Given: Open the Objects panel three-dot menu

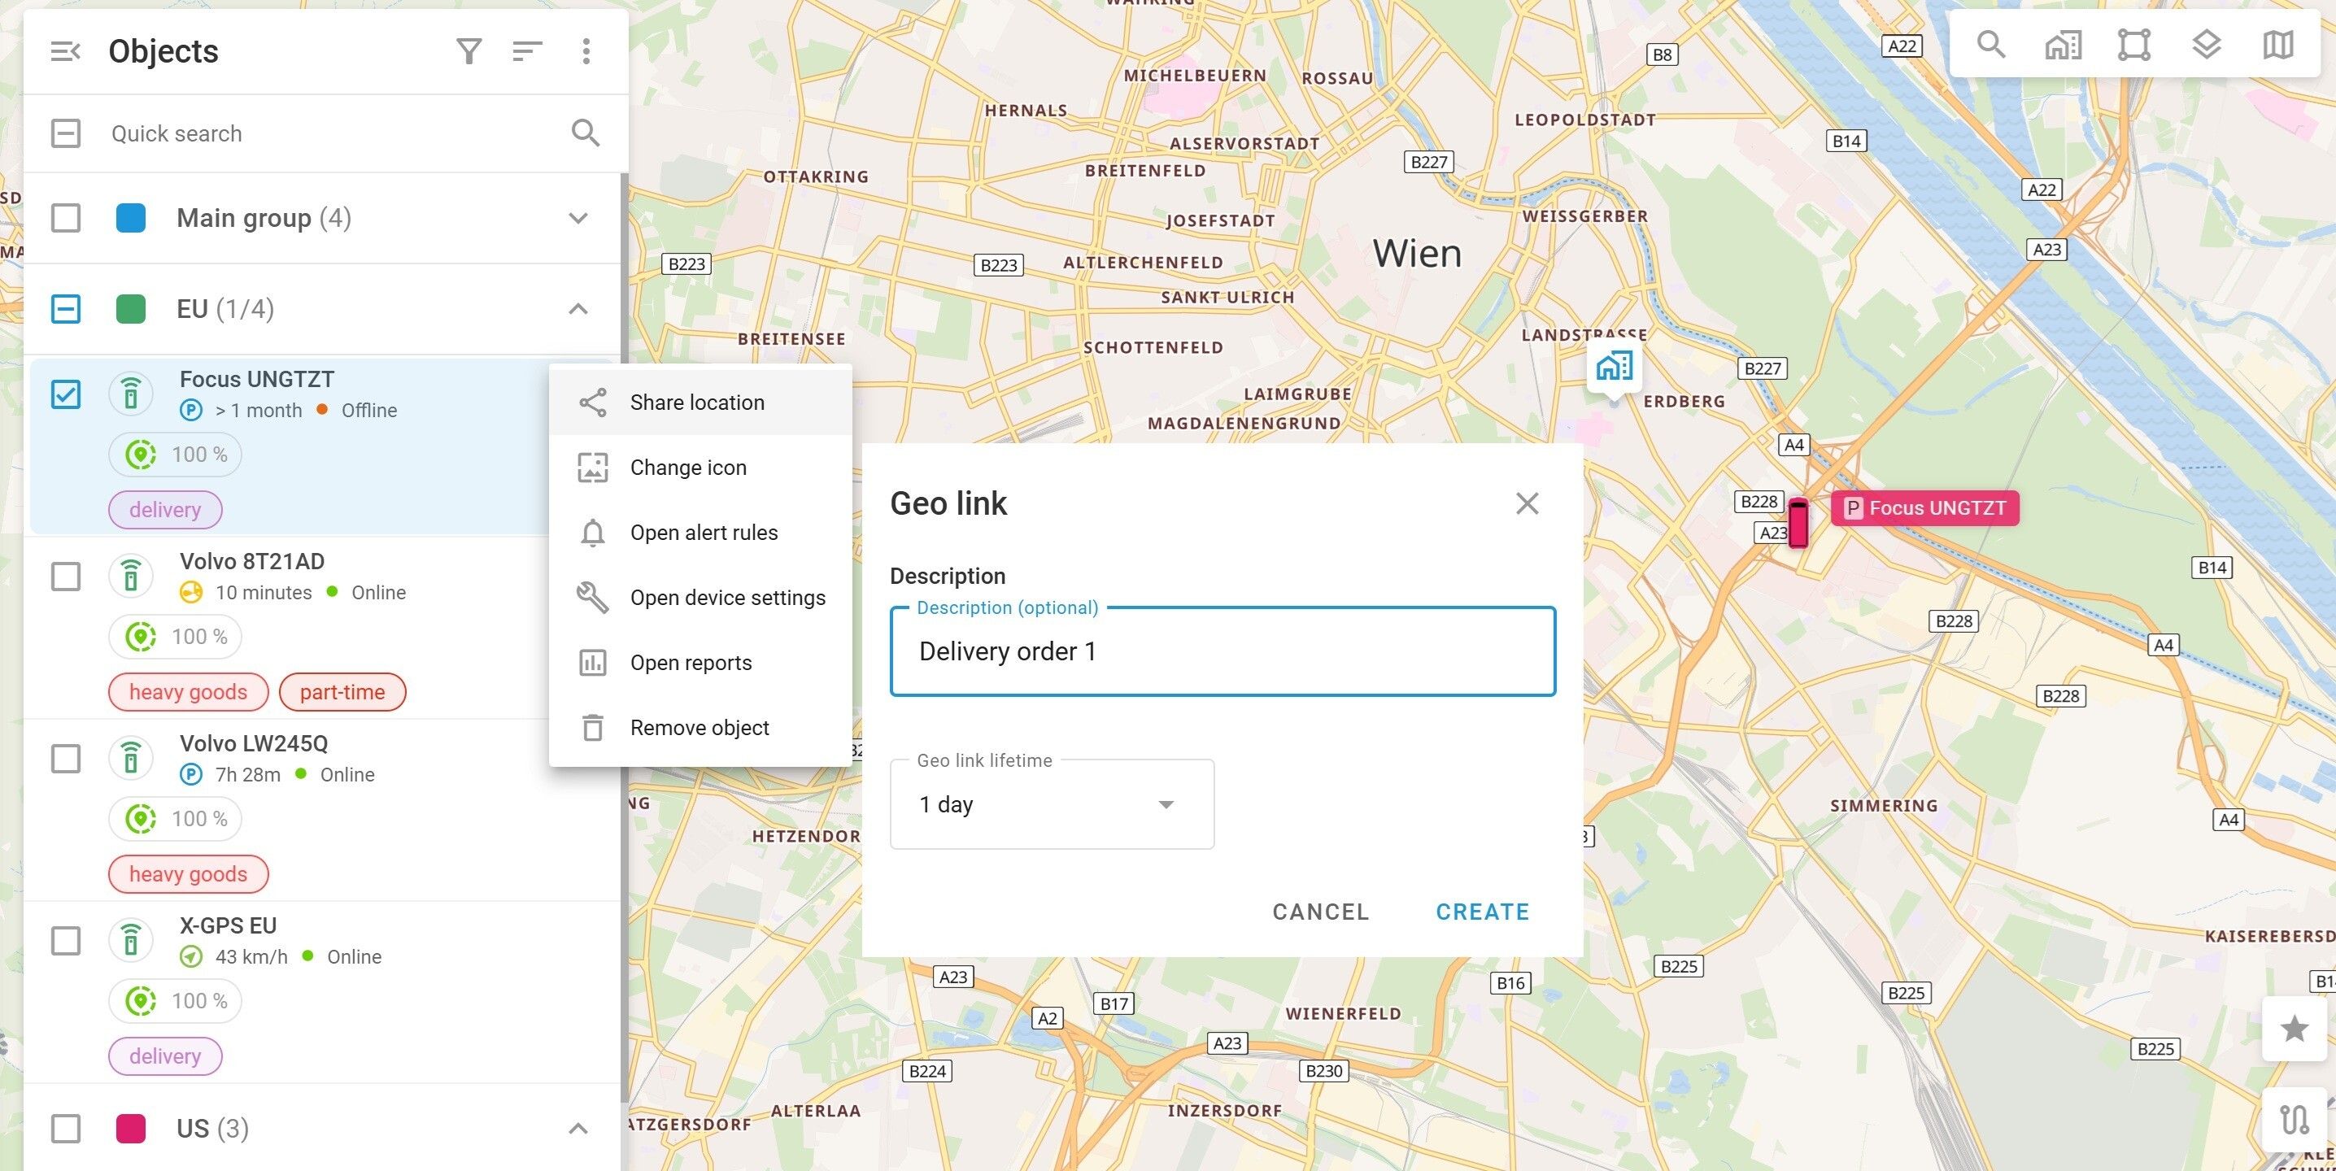Looking at the screenshot, I should [x=586, y=50].
